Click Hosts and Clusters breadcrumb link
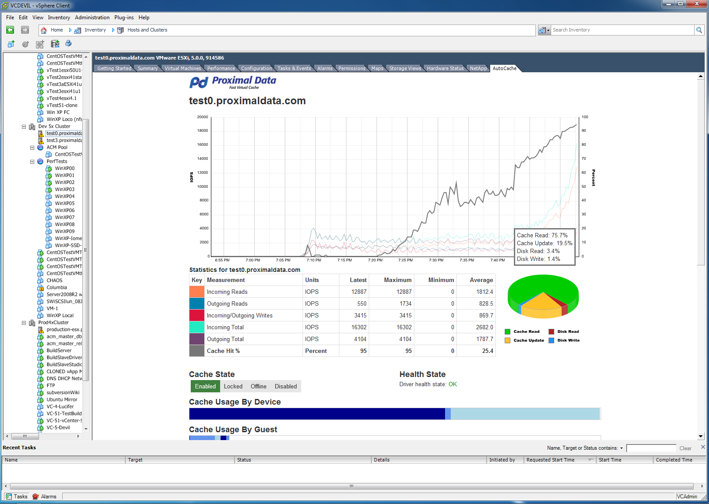 [x=147, y=30]
